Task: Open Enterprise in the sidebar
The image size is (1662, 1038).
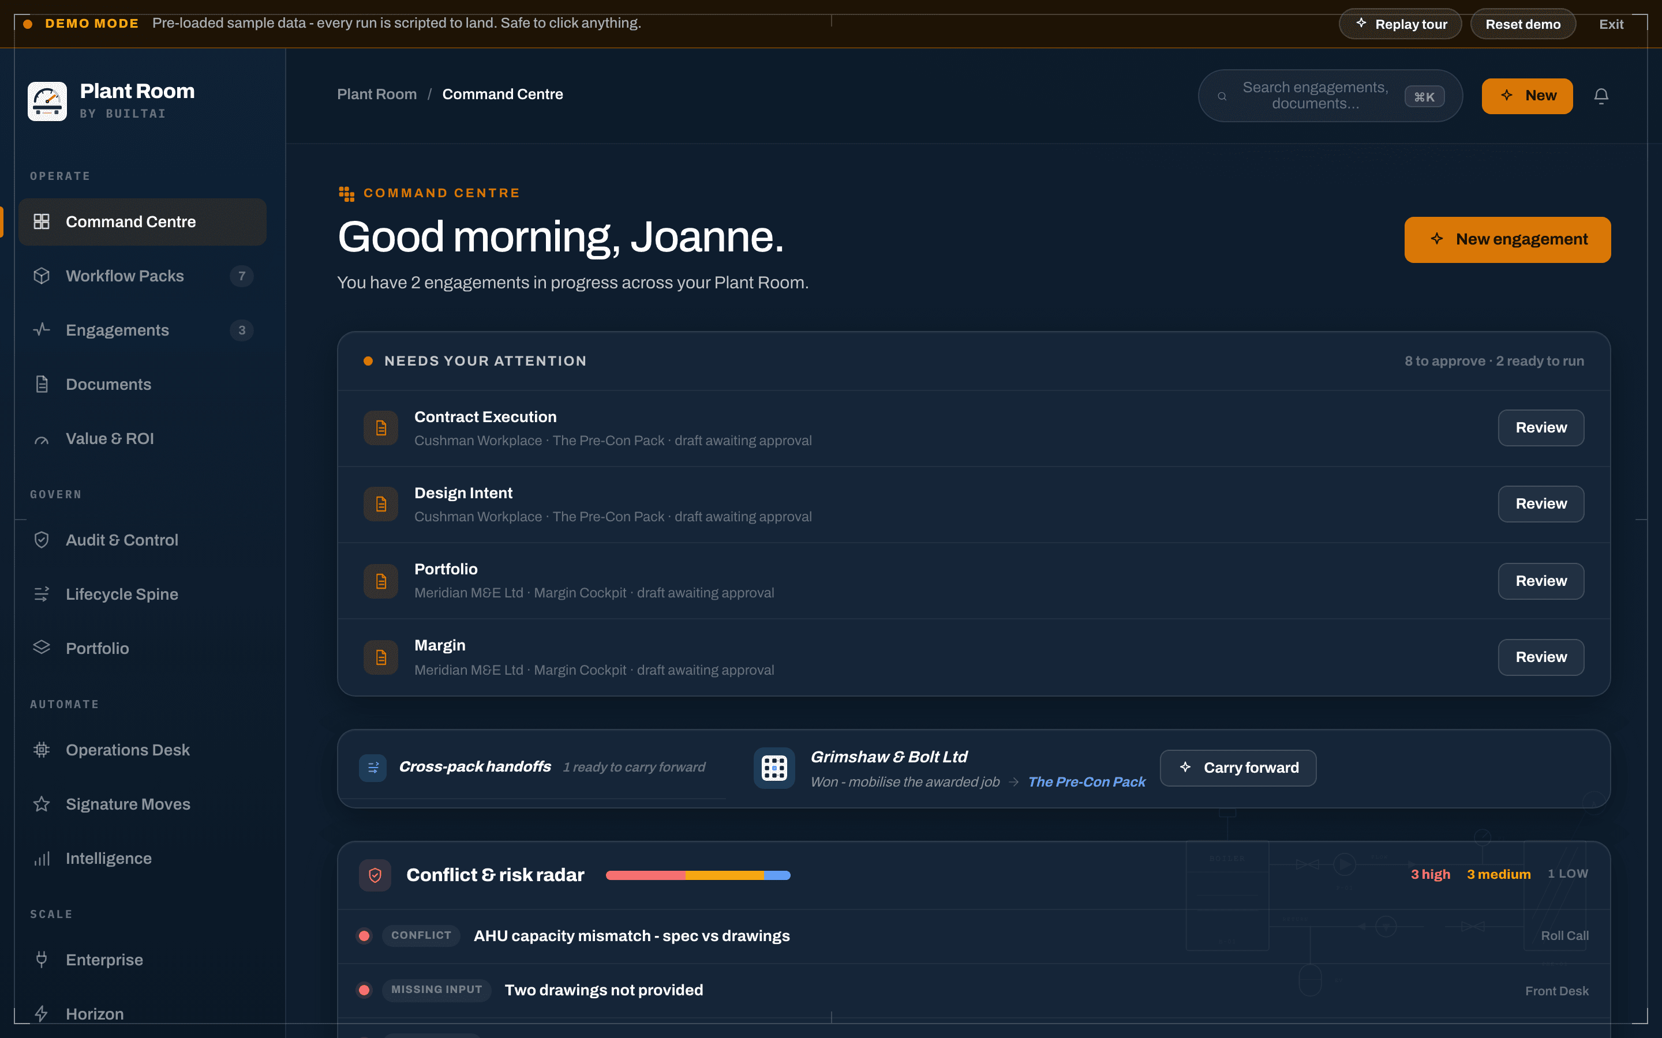Action: point(142,960)
